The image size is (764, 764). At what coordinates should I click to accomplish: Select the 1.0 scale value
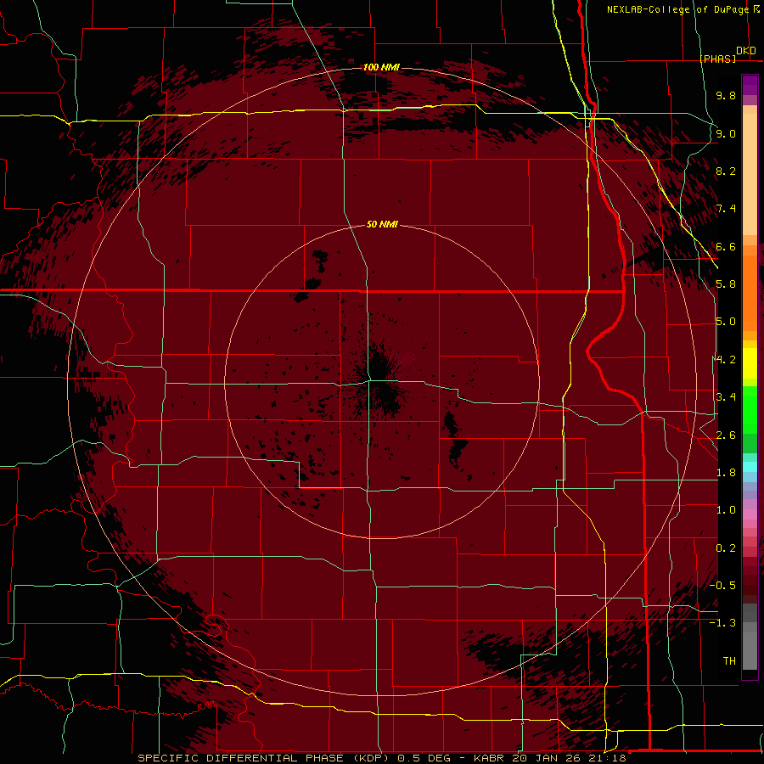(726, 510)
